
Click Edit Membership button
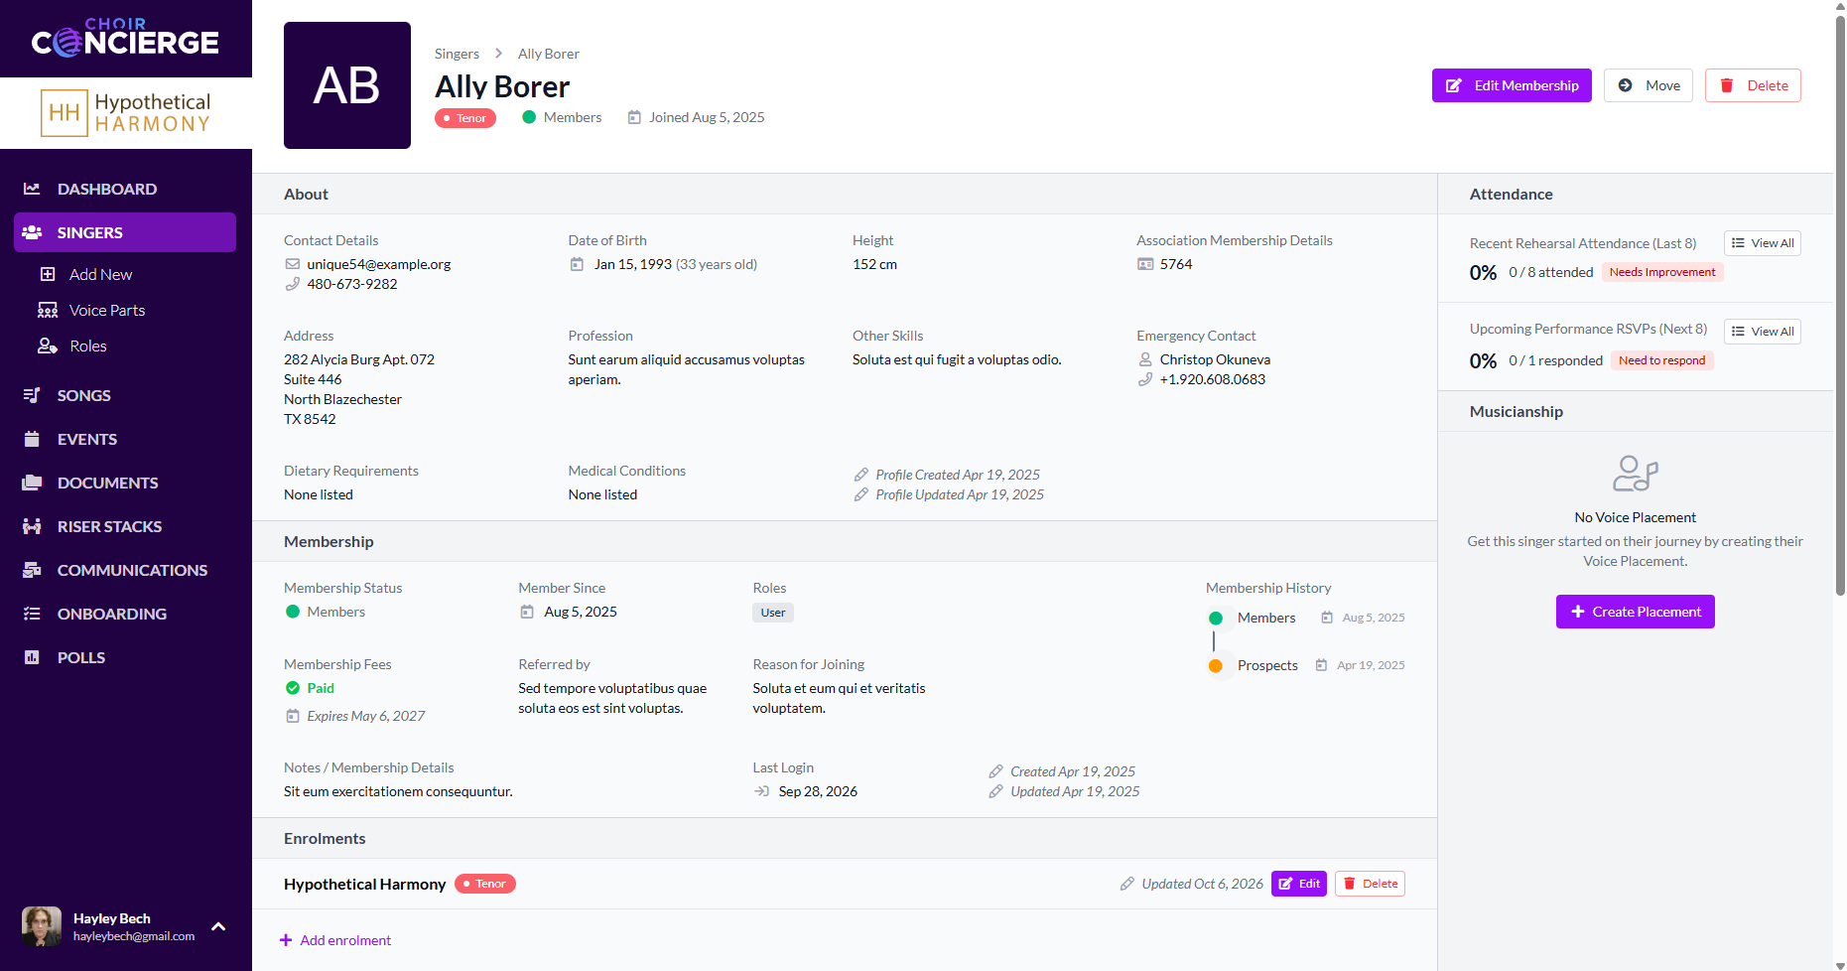[1512, 85]
